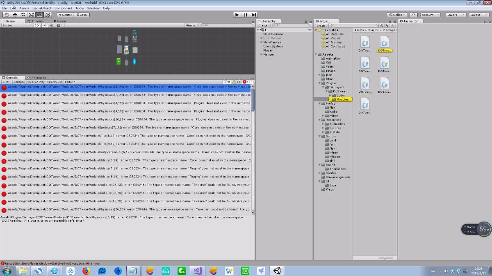Toggle scene lighting sun icon
Viewport: 492px width, 276px height.
pos(45,25)
